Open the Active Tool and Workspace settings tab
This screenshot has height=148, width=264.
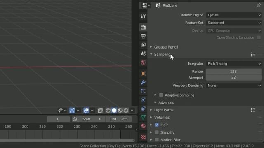coord(143,16)
